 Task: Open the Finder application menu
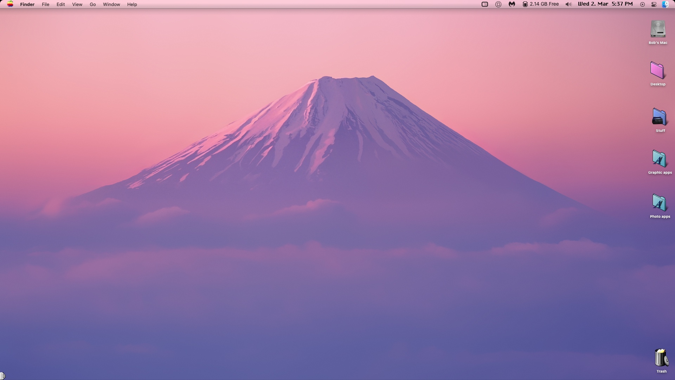[27, 5]
